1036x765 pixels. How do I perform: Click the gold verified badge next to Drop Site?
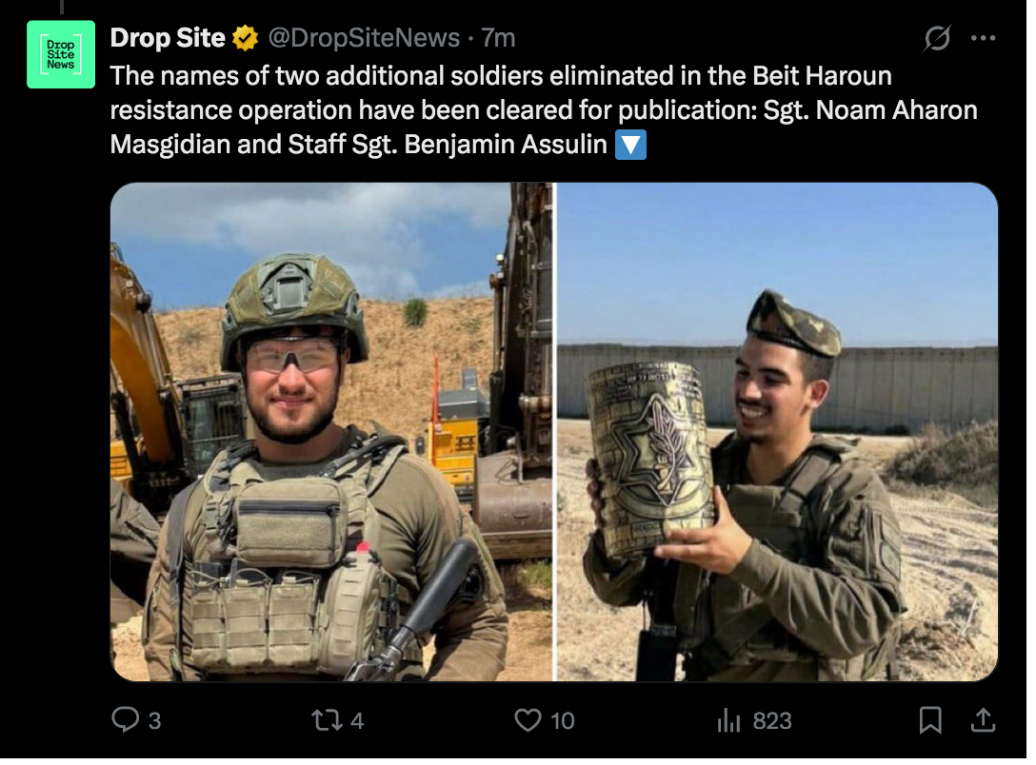point(245,38)
